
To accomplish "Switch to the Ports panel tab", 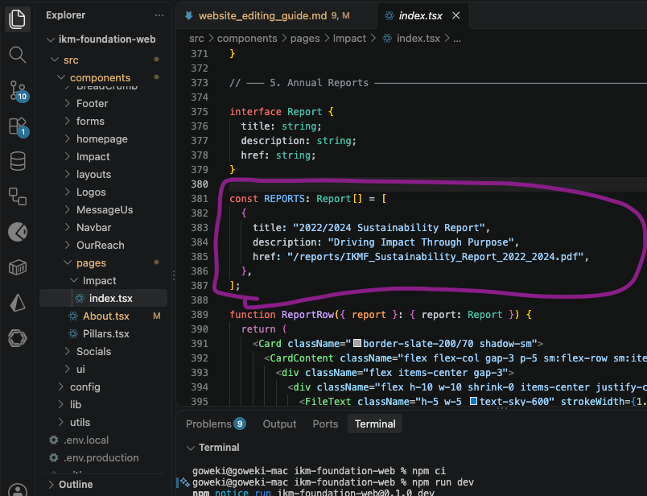I will click(325, 424).
